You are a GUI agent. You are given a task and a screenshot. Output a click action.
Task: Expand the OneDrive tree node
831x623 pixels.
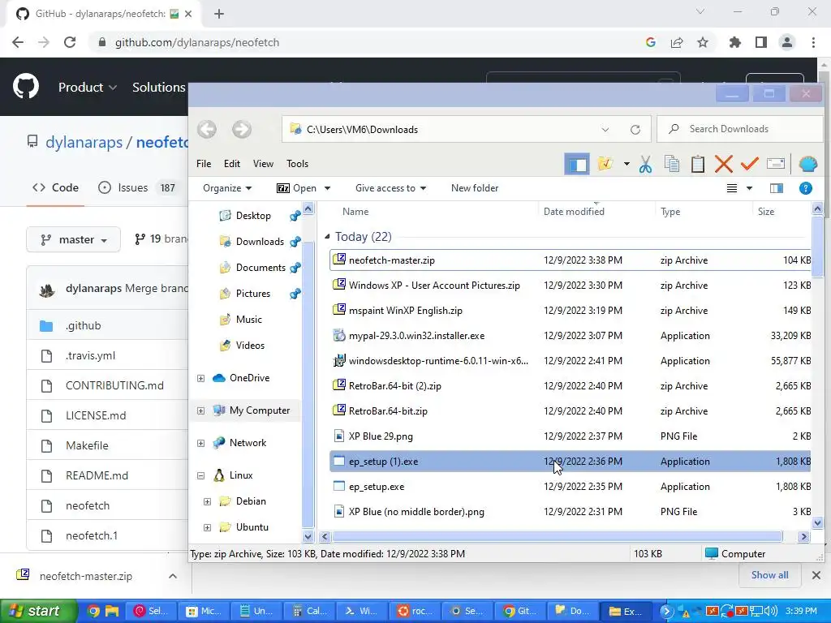coord(201,378)
